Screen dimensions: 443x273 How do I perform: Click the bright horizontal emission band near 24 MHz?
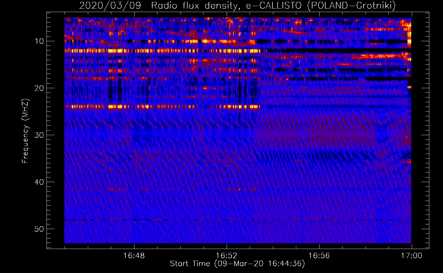point(163,107)
